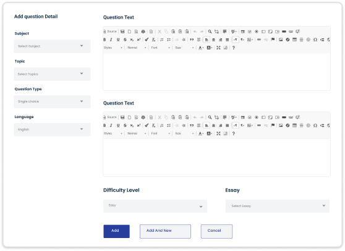Screen dimensions: 345x251
Task: Toggle Superscript in upper editor
Action: tap(138, 40)
